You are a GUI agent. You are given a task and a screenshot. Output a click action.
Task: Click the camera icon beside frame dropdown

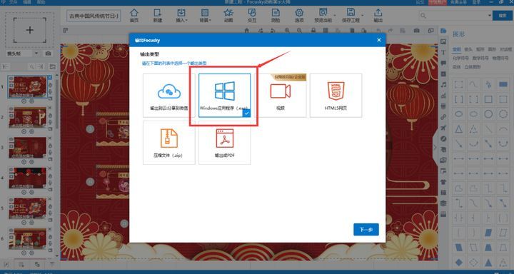(49, 54)
